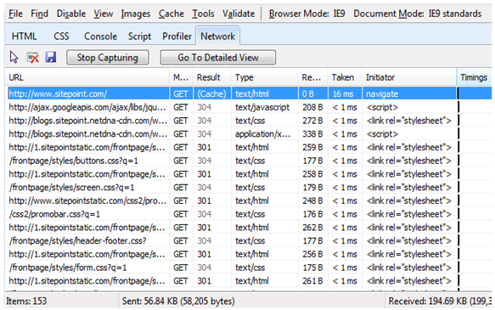Open the Images menu

136,14
